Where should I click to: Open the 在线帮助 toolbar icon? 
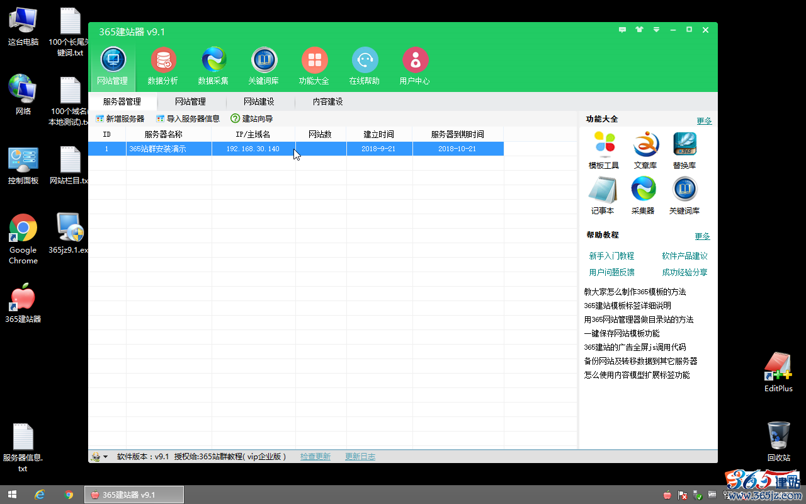(x=365, y=66)
